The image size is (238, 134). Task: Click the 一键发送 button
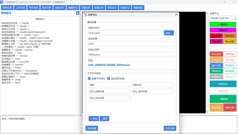(x=223, y=99)
